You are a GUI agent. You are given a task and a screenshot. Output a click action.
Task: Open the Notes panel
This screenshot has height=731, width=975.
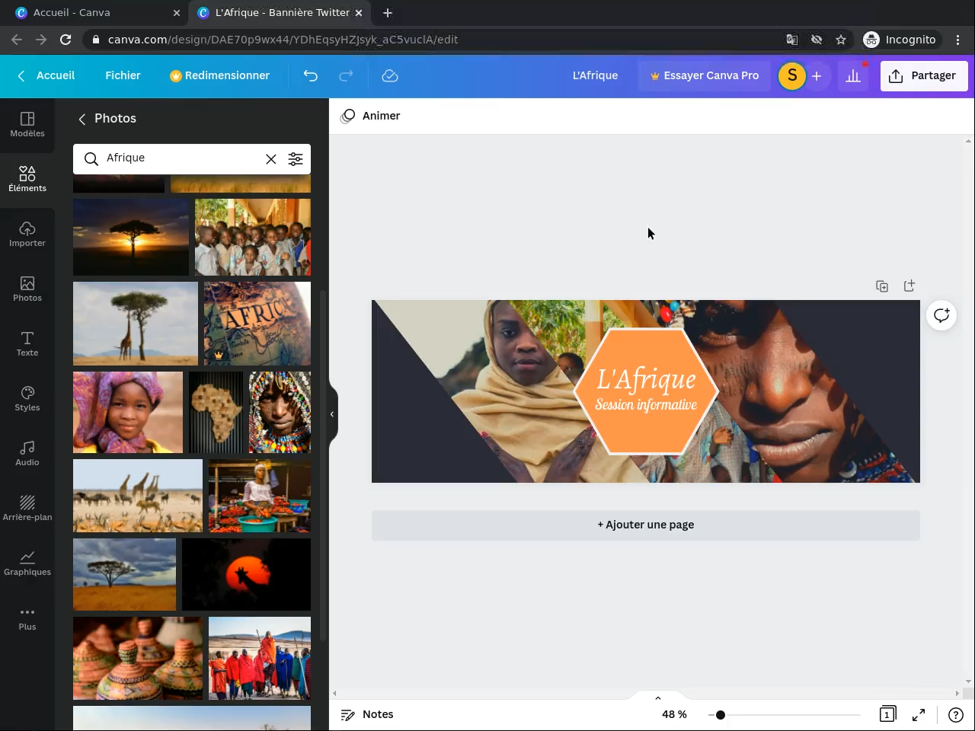pyautogui.click(x=367, y=714)
